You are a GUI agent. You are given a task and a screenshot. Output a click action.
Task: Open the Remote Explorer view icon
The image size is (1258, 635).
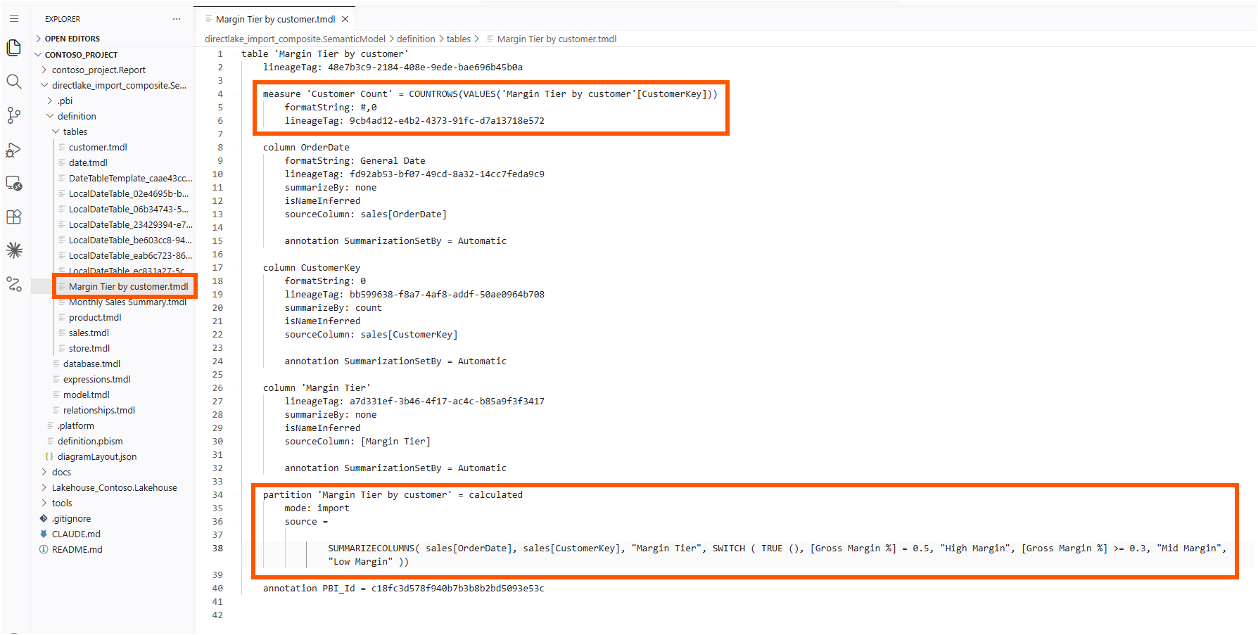coord(14,183)
